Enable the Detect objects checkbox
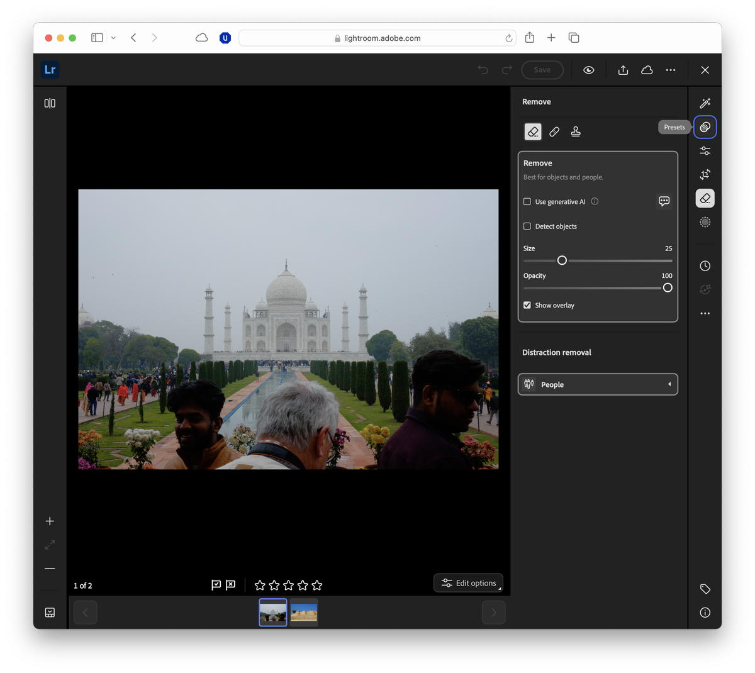This screenshot has height=673, width=755. (527, 226)
